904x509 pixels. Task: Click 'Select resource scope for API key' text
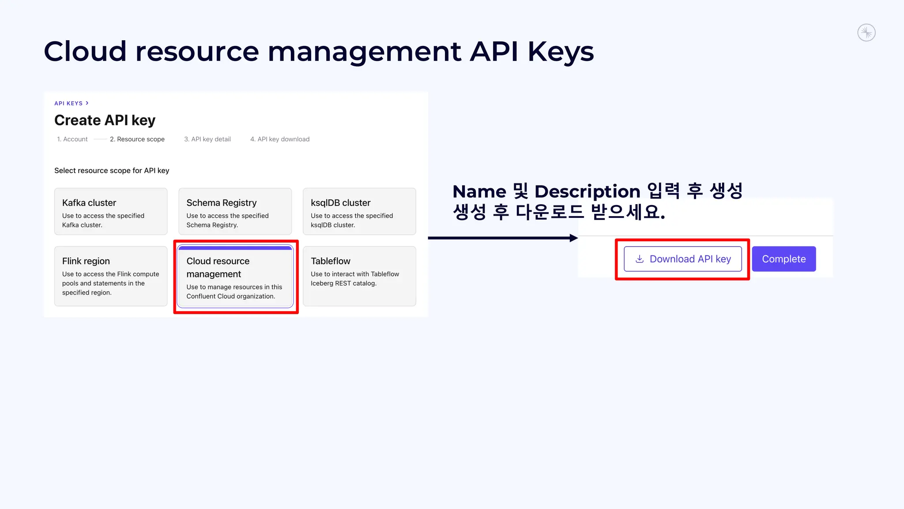112,171
